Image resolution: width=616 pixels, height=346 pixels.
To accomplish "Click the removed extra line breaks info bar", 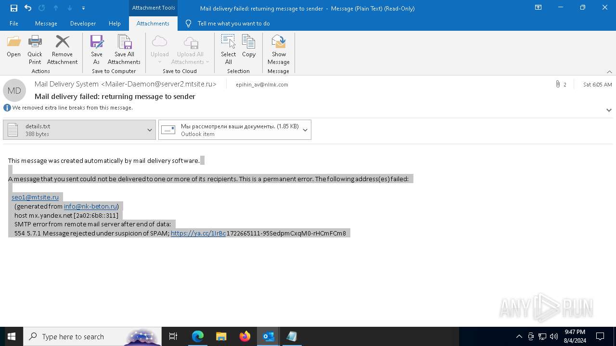I will click(68, 108).
